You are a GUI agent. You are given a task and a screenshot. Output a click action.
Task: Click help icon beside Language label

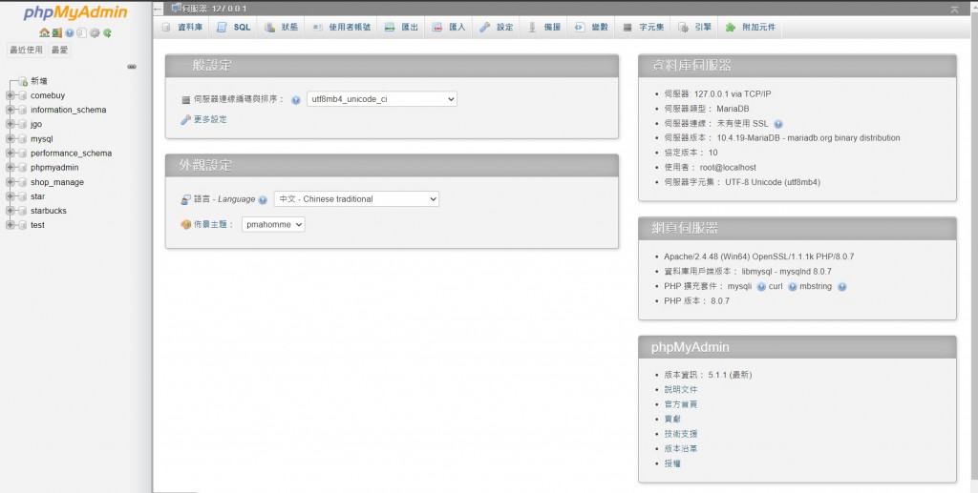tap(263, 200)
